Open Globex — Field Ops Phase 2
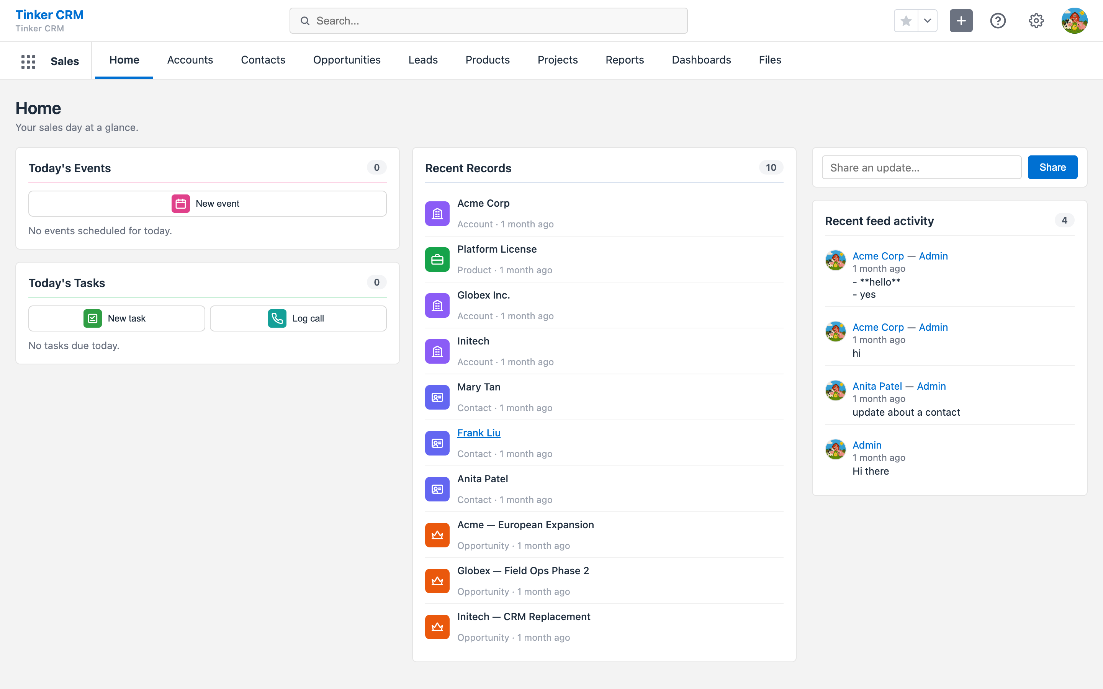The width and height of the screenshot is (1103, 689). [523, 571]
